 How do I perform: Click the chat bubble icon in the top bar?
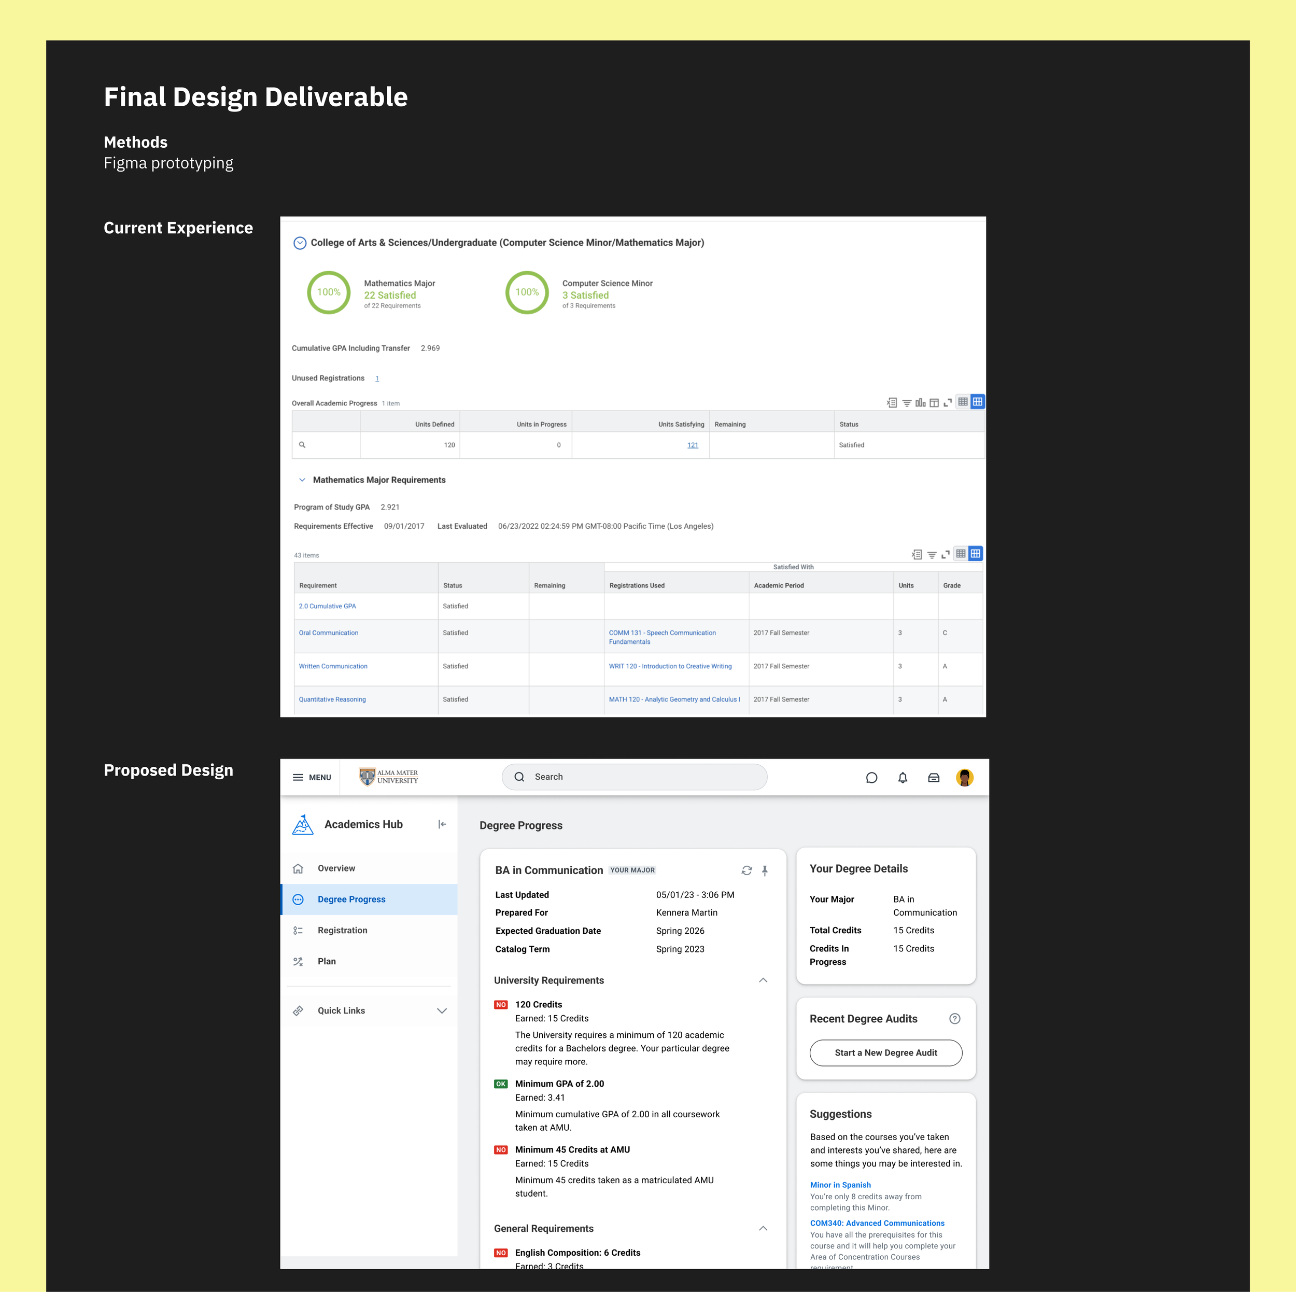tap(871, 778)
